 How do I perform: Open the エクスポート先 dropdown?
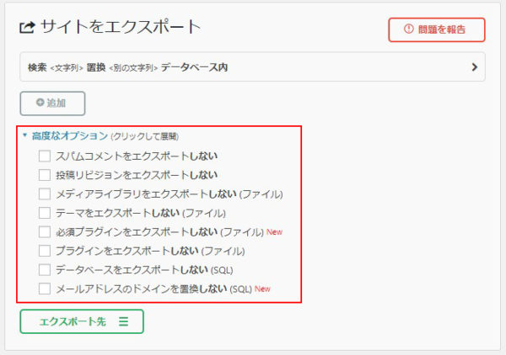[82, 321]
